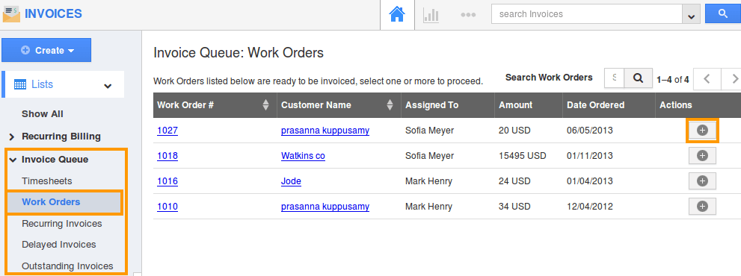Sort by Customer Name column arrows
This screenshot has height=276, width=741.
[390, 105]
